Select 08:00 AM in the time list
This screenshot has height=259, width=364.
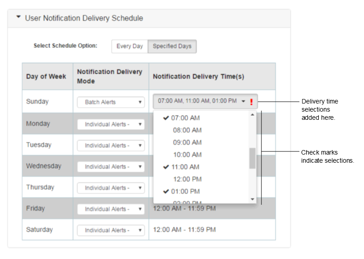187,130
